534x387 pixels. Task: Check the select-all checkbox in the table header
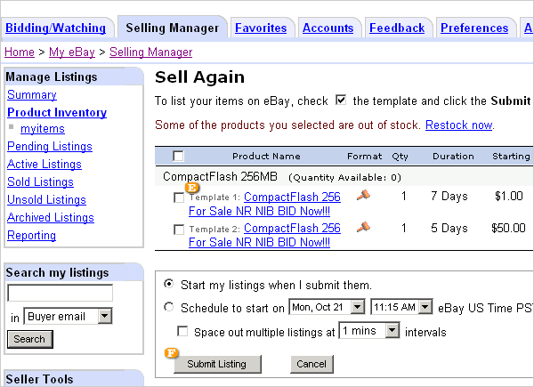coord(178,157)
